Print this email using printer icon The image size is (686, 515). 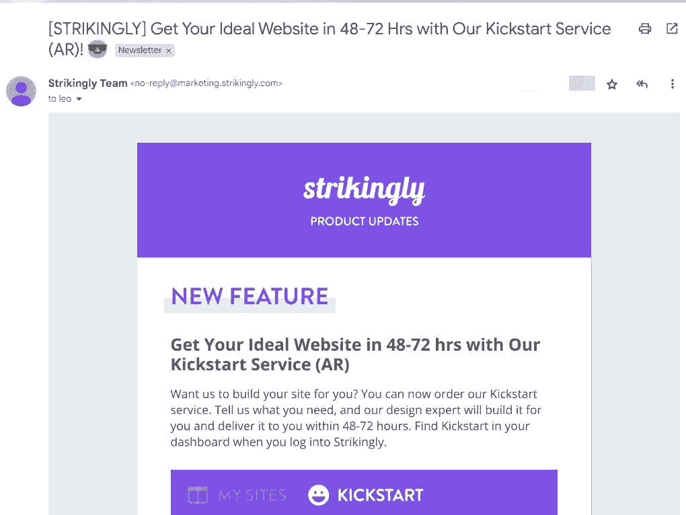(645, 29)
